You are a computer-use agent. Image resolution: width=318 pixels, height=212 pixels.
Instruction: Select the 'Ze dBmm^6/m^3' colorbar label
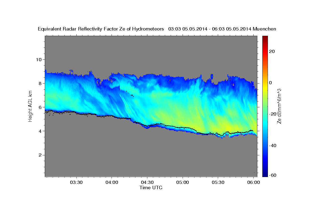[279, 106]
